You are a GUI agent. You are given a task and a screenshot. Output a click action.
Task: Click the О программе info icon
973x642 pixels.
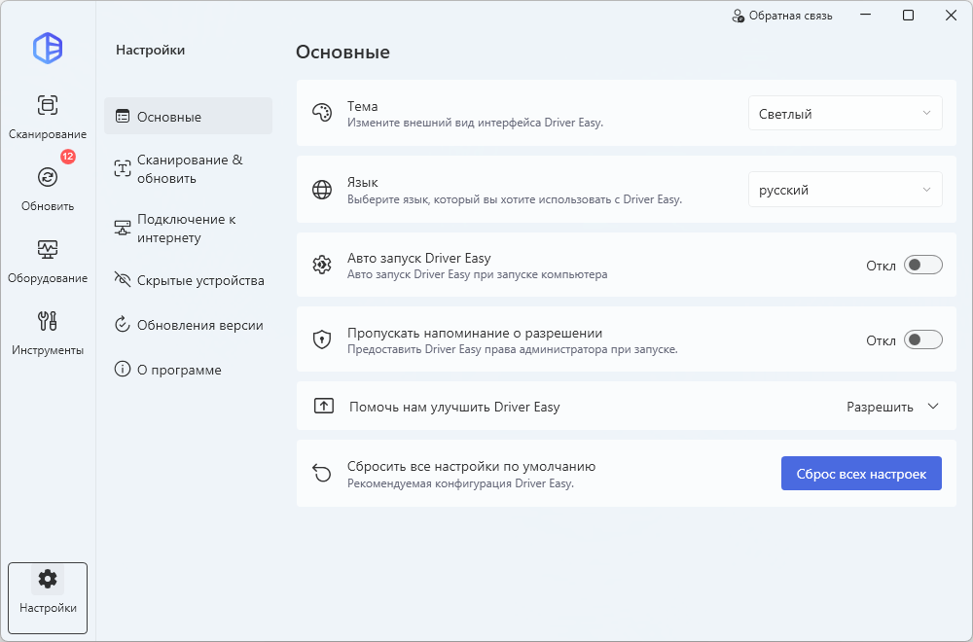(123, 369)
